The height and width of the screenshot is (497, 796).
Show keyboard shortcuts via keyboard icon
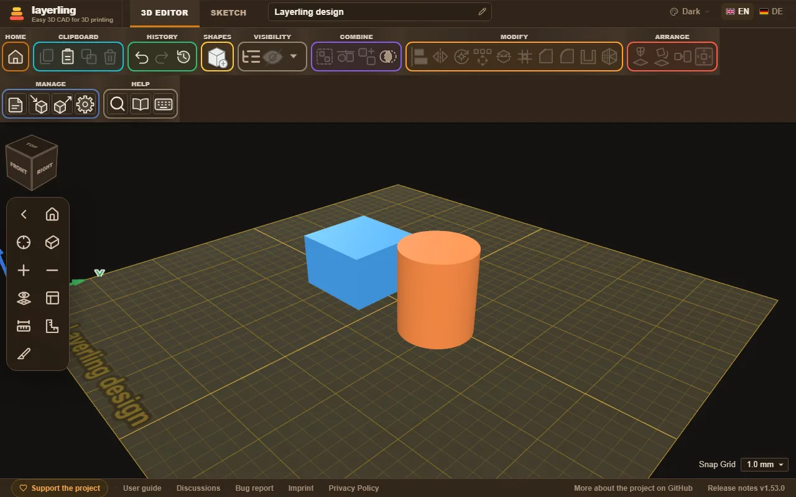(164, 104)
